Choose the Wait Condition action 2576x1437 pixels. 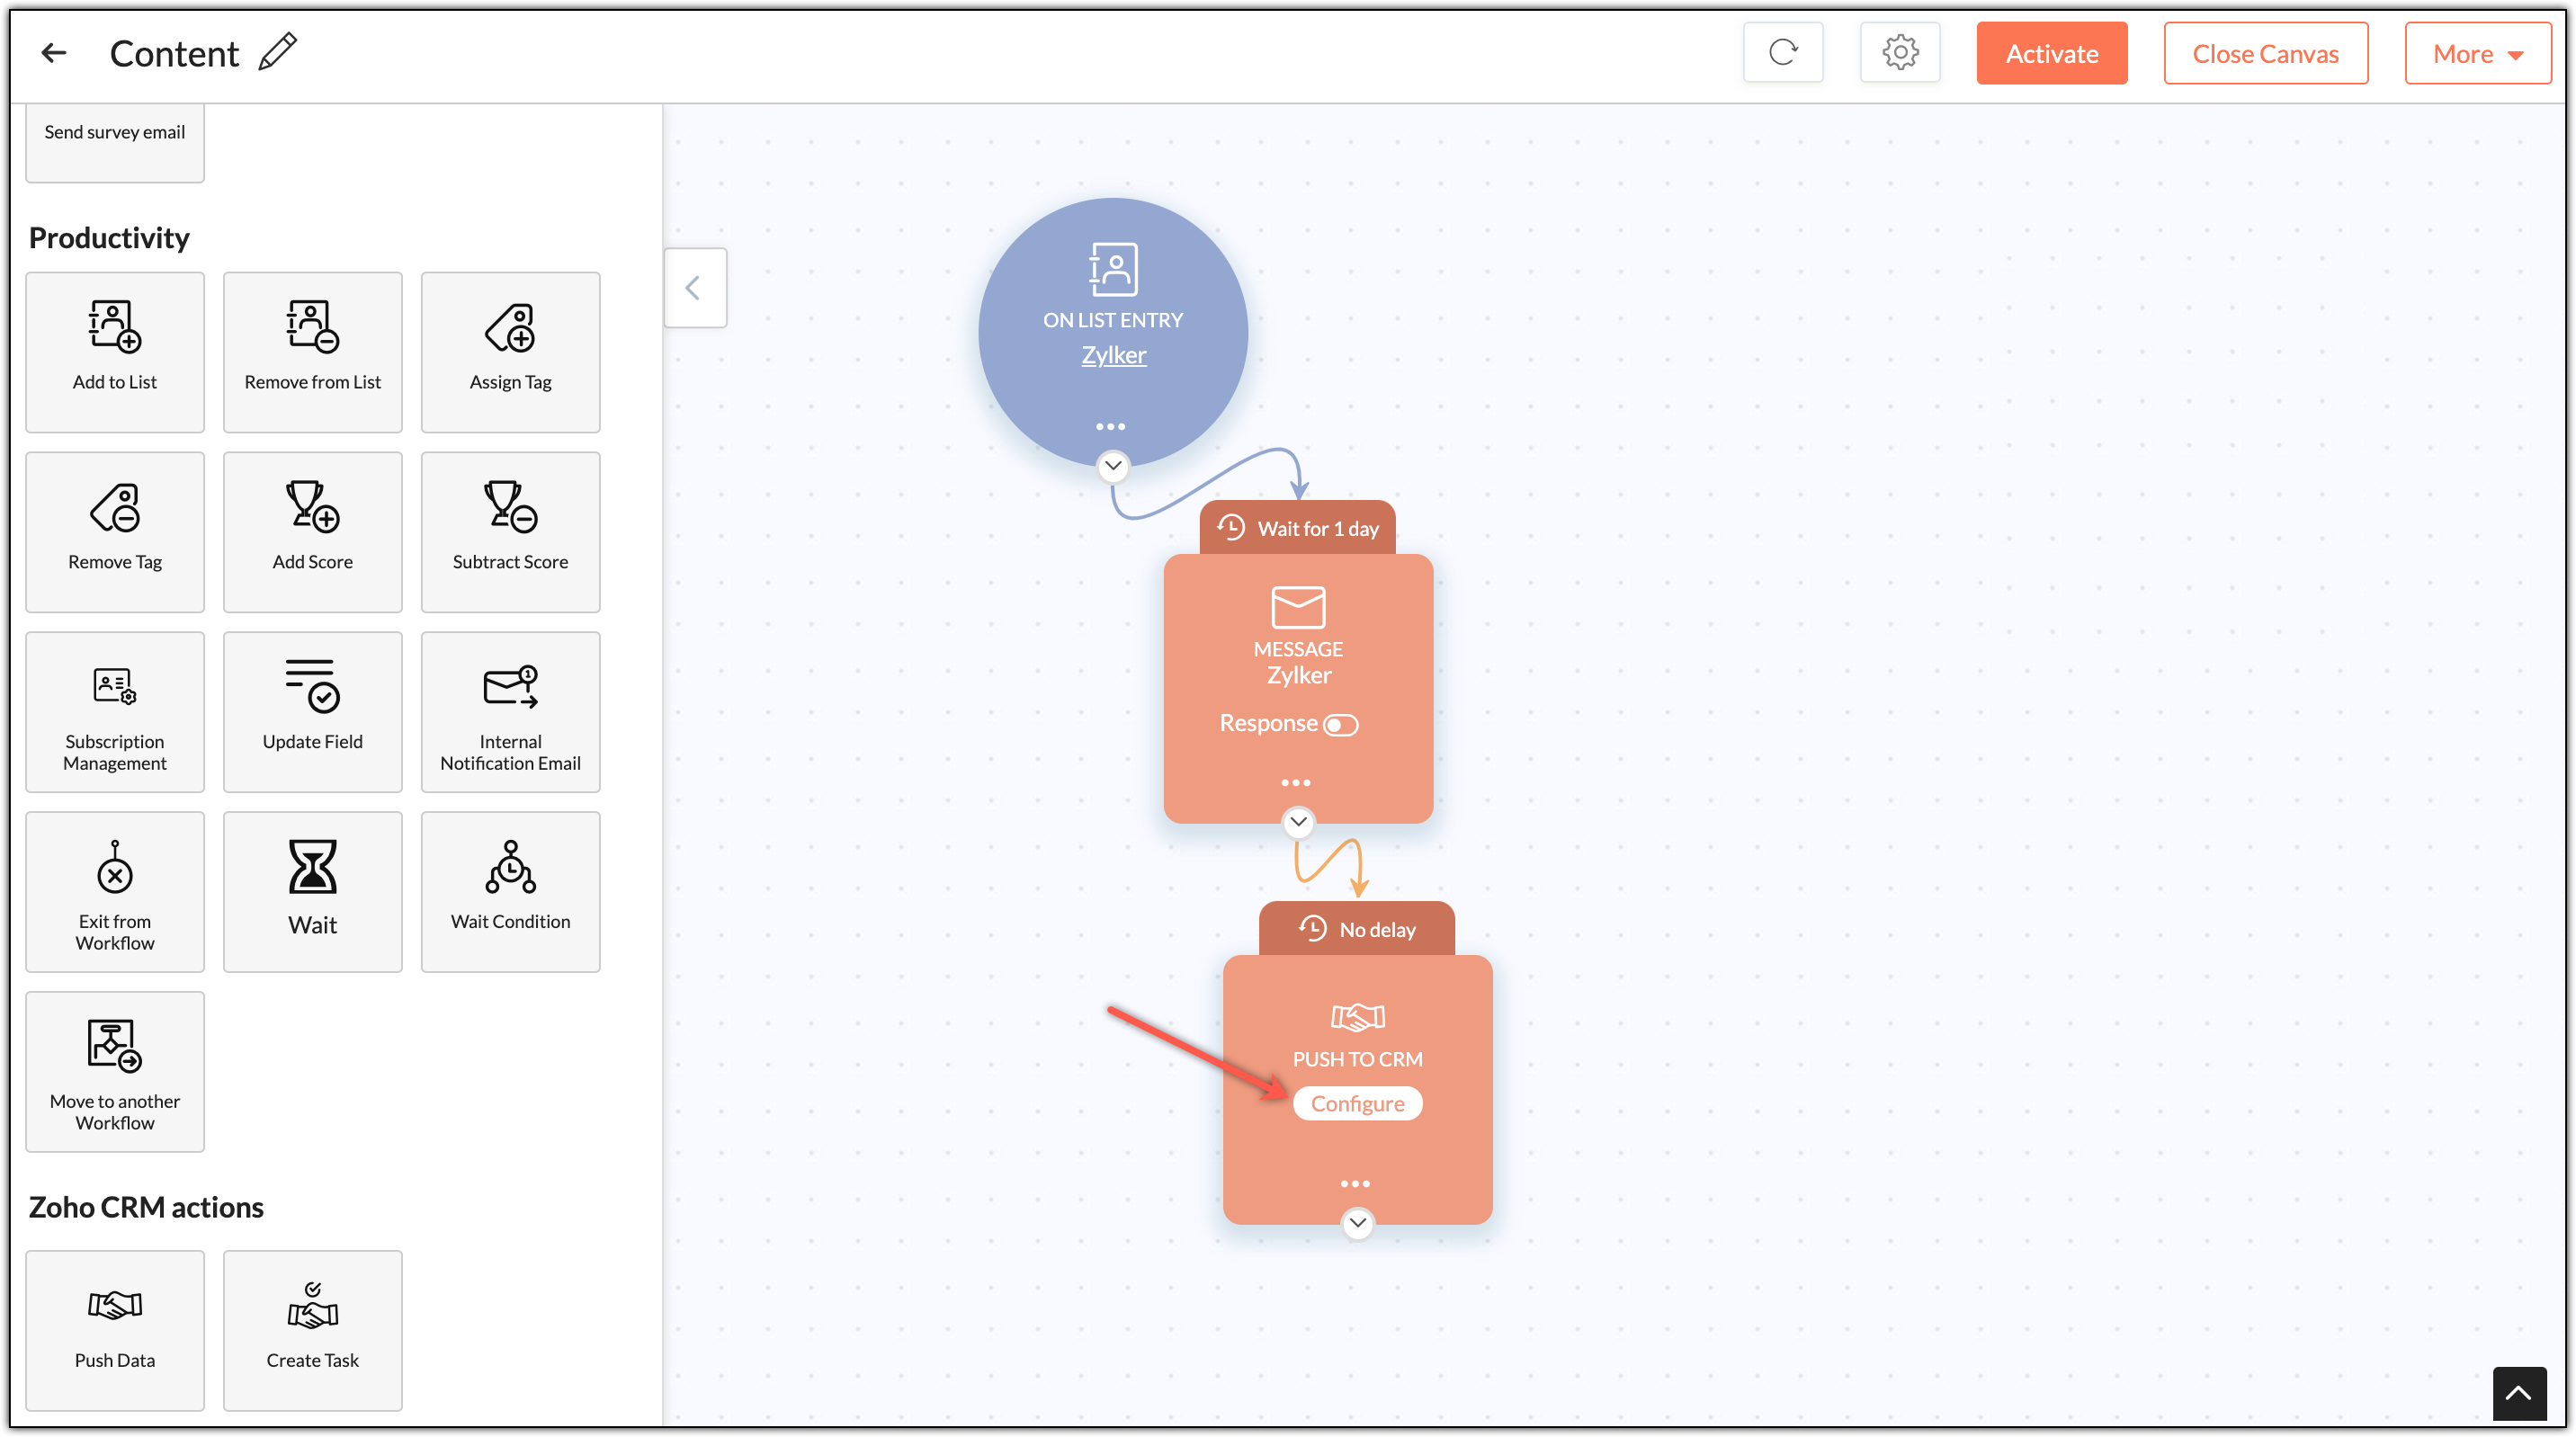coord(511,892)
